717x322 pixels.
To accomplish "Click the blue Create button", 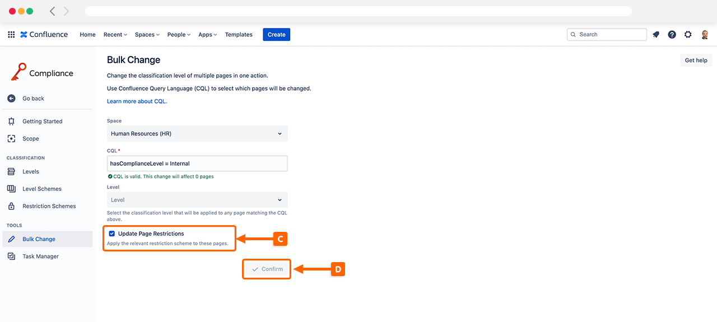I will point(276,35).
